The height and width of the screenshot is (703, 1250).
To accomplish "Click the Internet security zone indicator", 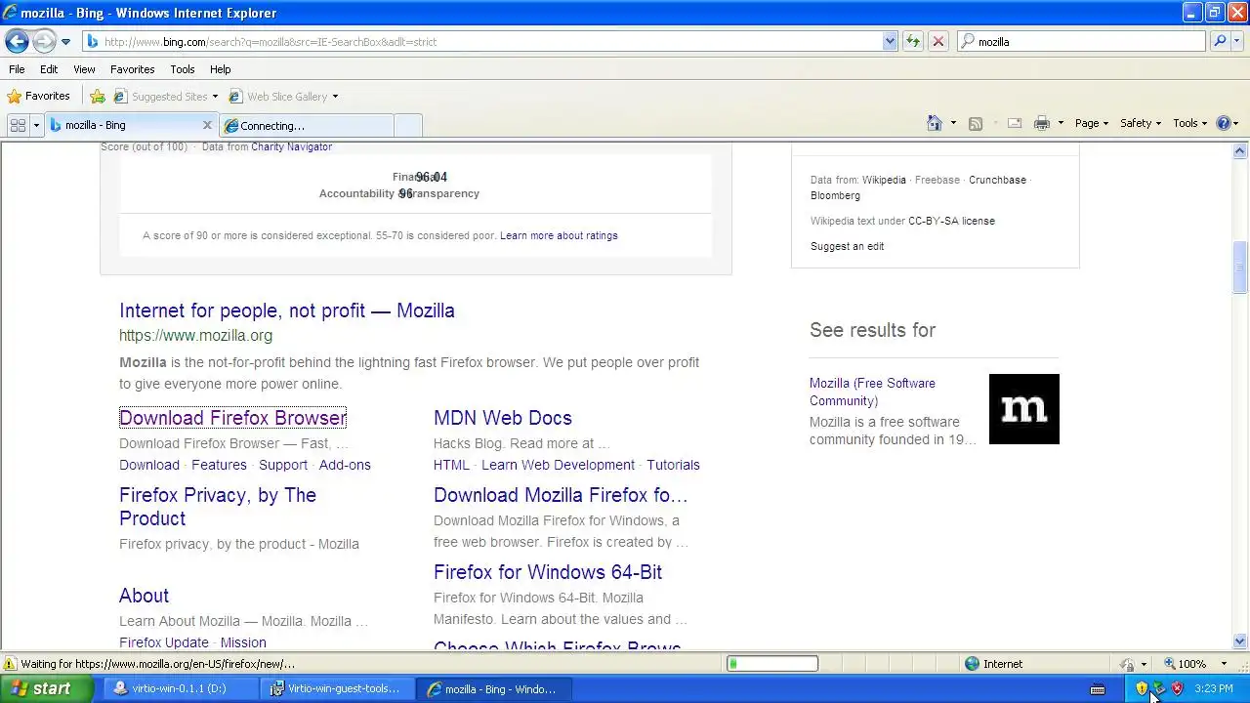I will pyautogui.click(x=993, y=664).
